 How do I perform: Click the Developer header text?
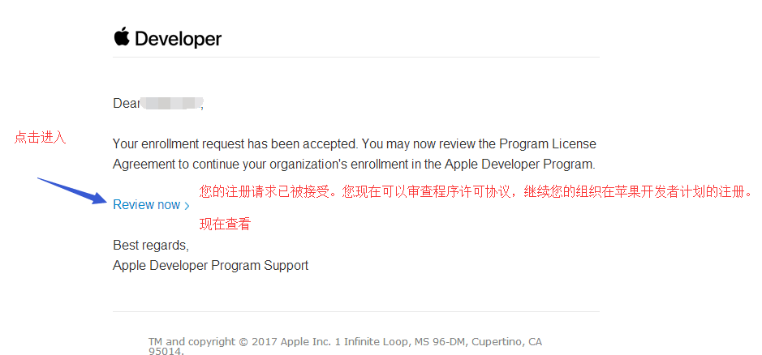179,39
